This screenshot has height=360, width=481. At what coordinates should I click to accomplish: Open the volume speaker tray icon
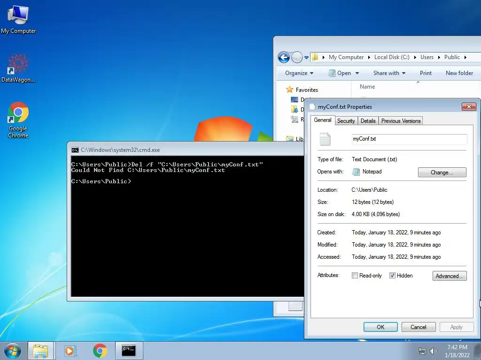(x=433, y=352)
